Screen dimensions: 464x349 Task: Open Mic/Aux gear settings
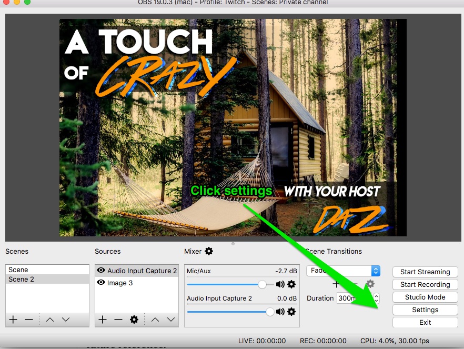(291, 284)
